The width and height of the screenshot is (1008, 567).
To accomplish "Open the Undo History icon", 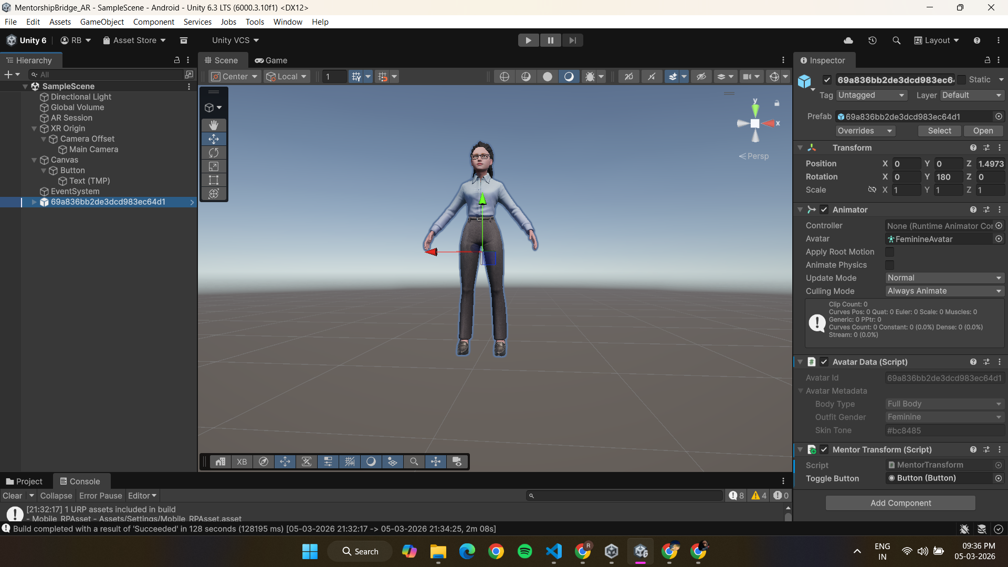I will point(873,40).
